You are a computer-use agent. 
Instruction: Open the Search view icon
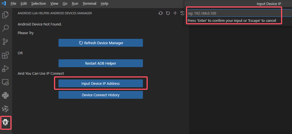coord(5,28)
